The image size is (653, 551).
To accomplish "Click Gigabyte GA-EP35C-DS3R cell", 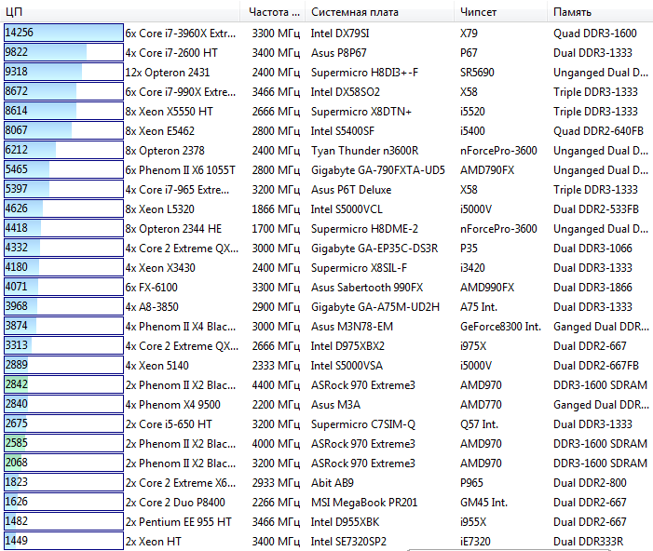I will 374,249.
